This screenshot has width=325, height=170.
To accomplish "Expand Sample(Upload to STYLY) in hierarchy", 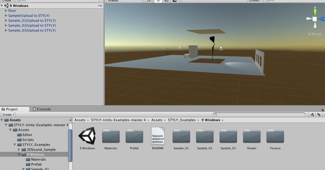I will coord(6,15).
